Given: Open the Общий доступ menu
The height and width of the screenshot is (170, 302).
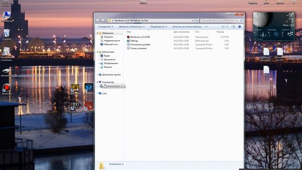Looking at the screenshot, I should click(159, 26).
